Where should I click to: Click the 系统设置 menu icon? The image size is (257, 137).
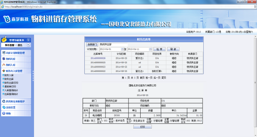4,107
